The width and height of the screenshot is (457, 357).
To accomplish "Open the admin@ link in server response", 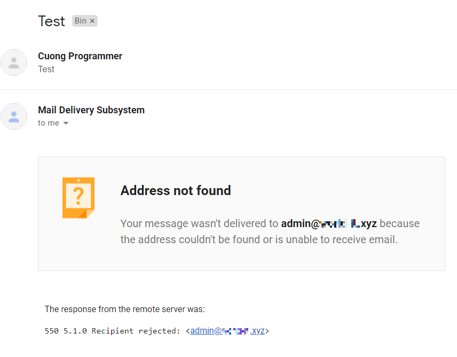I will [227, 331].
